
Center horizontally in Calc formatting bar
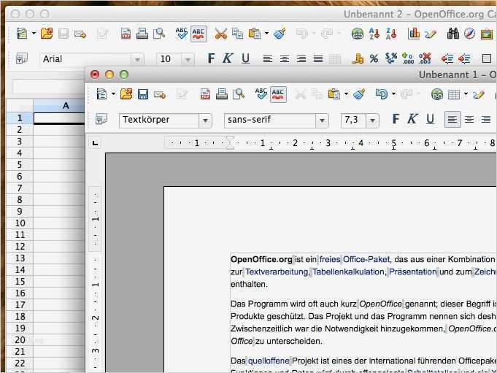pos(285,59)
